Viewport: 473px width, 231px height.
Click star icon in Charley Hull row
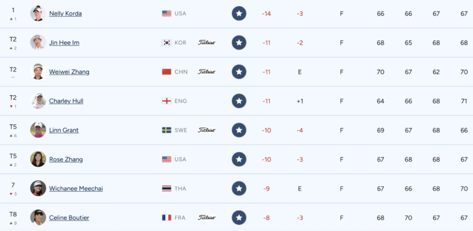point(239,101)
